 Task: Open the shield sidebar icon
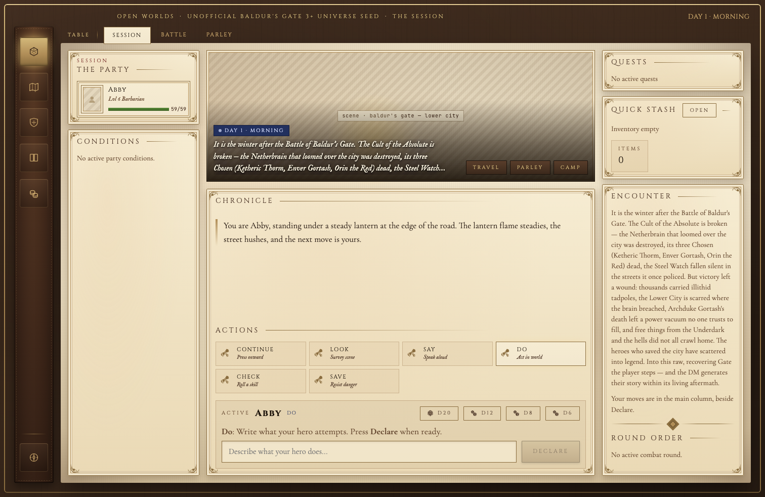pos(34,122)
